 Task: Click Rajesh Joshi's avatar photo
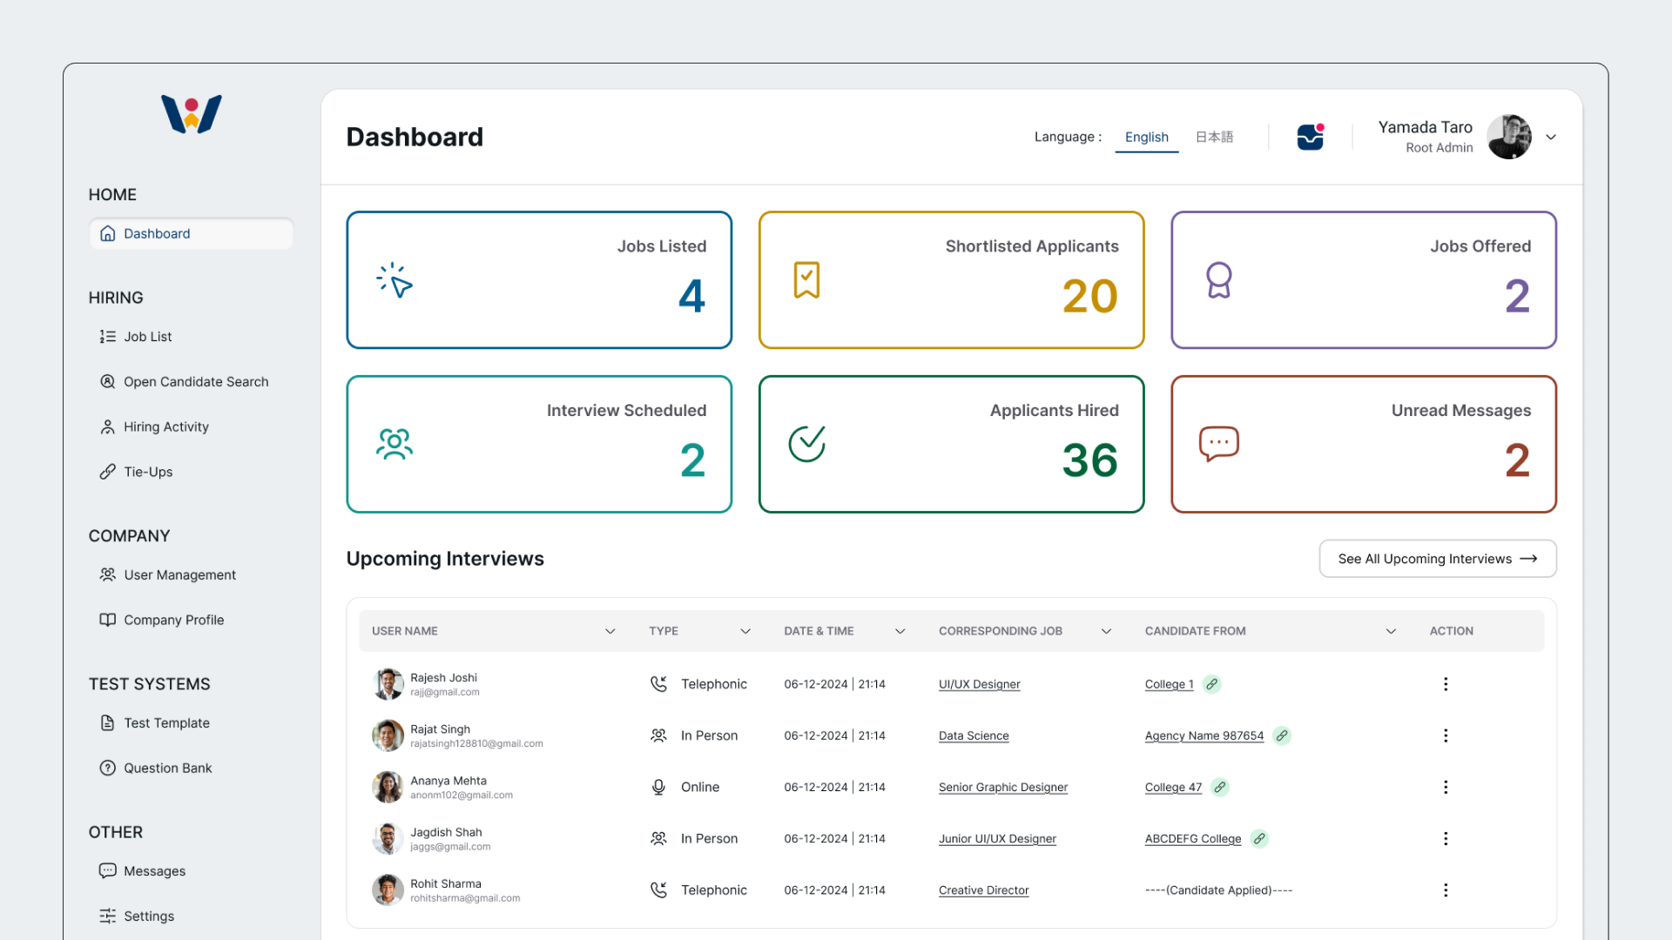tap(388, 684)
